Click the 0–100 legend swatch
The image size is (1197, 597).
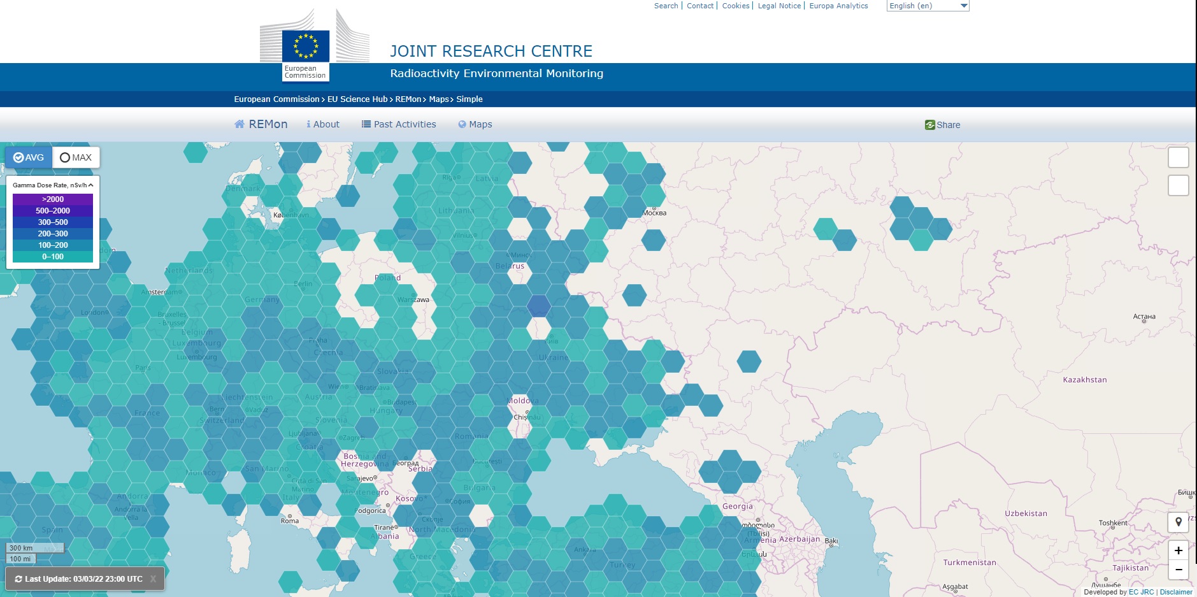tap(53, 257)
